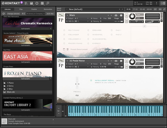167x128 pixels.
Task: Delete preset with the trash icon
Action: coord(68,49)
